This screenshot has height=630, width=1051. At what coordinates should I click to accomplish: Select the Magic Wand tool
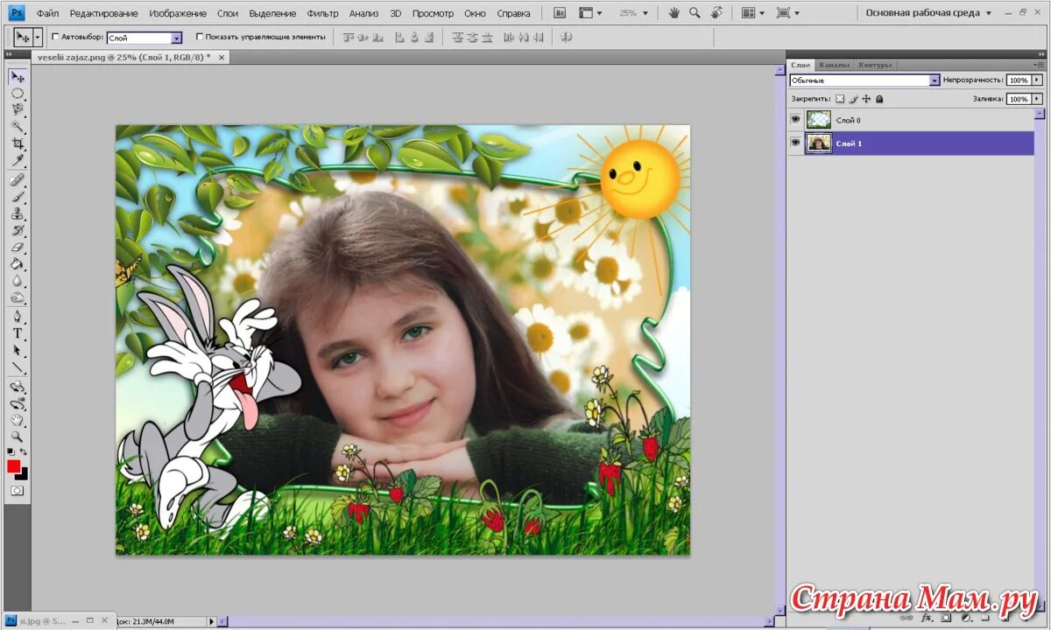17,127
